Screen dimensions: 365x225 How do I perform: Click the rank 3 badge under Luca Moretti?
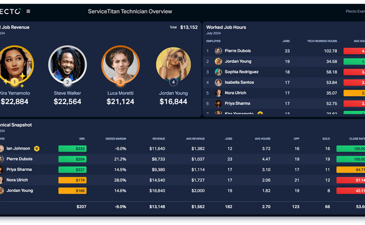(x=120, y=82)
